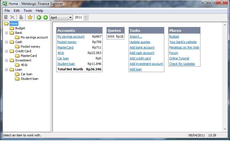This screenshot has width=230, height=141.
Task: Click the greyed-out X delete toolbar icon
Action: coord(12,18)
